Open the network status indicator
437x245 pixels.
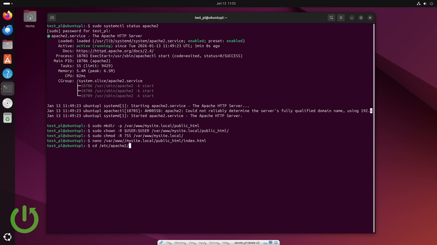pyautogui.click(x=419, y=3)
